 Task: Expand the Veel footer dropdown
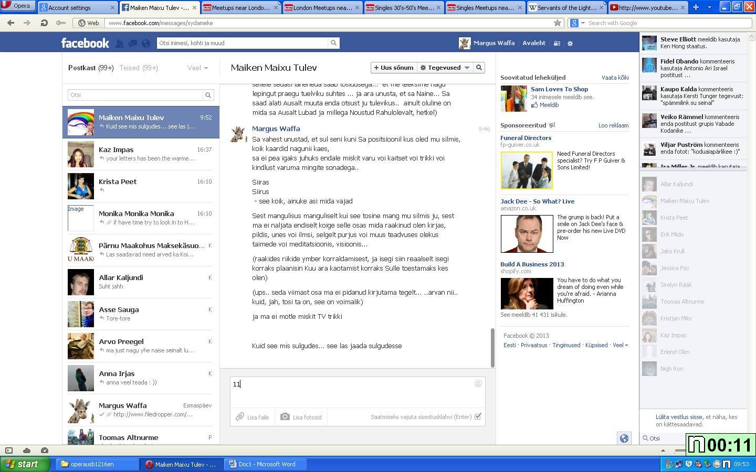620,345
